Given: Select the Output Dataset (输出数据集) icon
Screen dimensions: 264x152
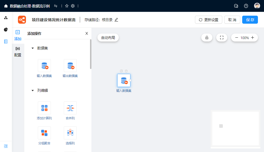Looking at the screenshot, I should click(x=70, y=66).
